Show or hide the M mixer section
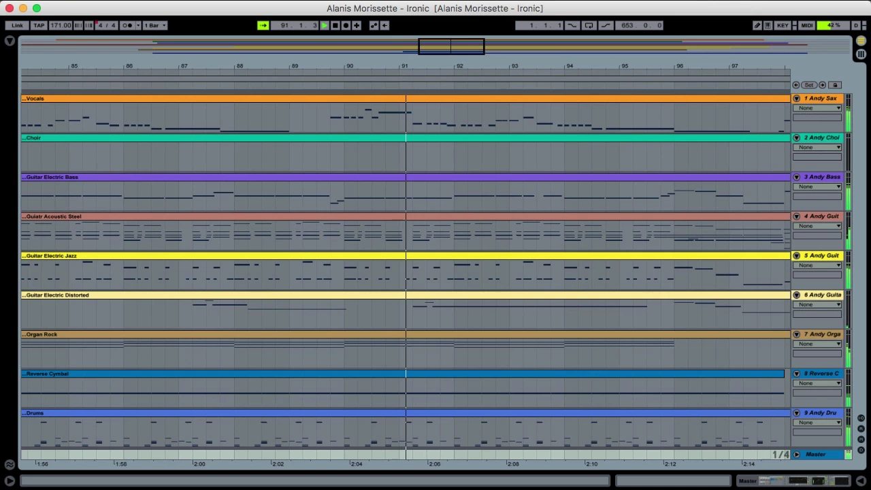 click(861, 440)
